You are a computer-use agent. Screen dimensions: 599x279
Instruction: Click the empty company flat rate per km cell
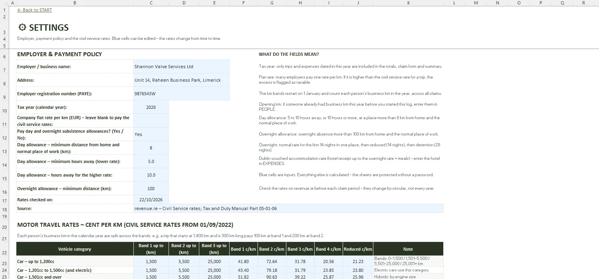pyautogui.click(x=151, y=121)
